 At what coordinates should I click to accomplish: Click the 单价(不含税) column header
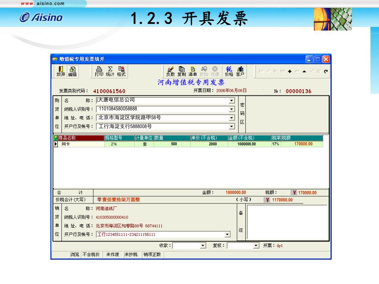pos(209,138)
